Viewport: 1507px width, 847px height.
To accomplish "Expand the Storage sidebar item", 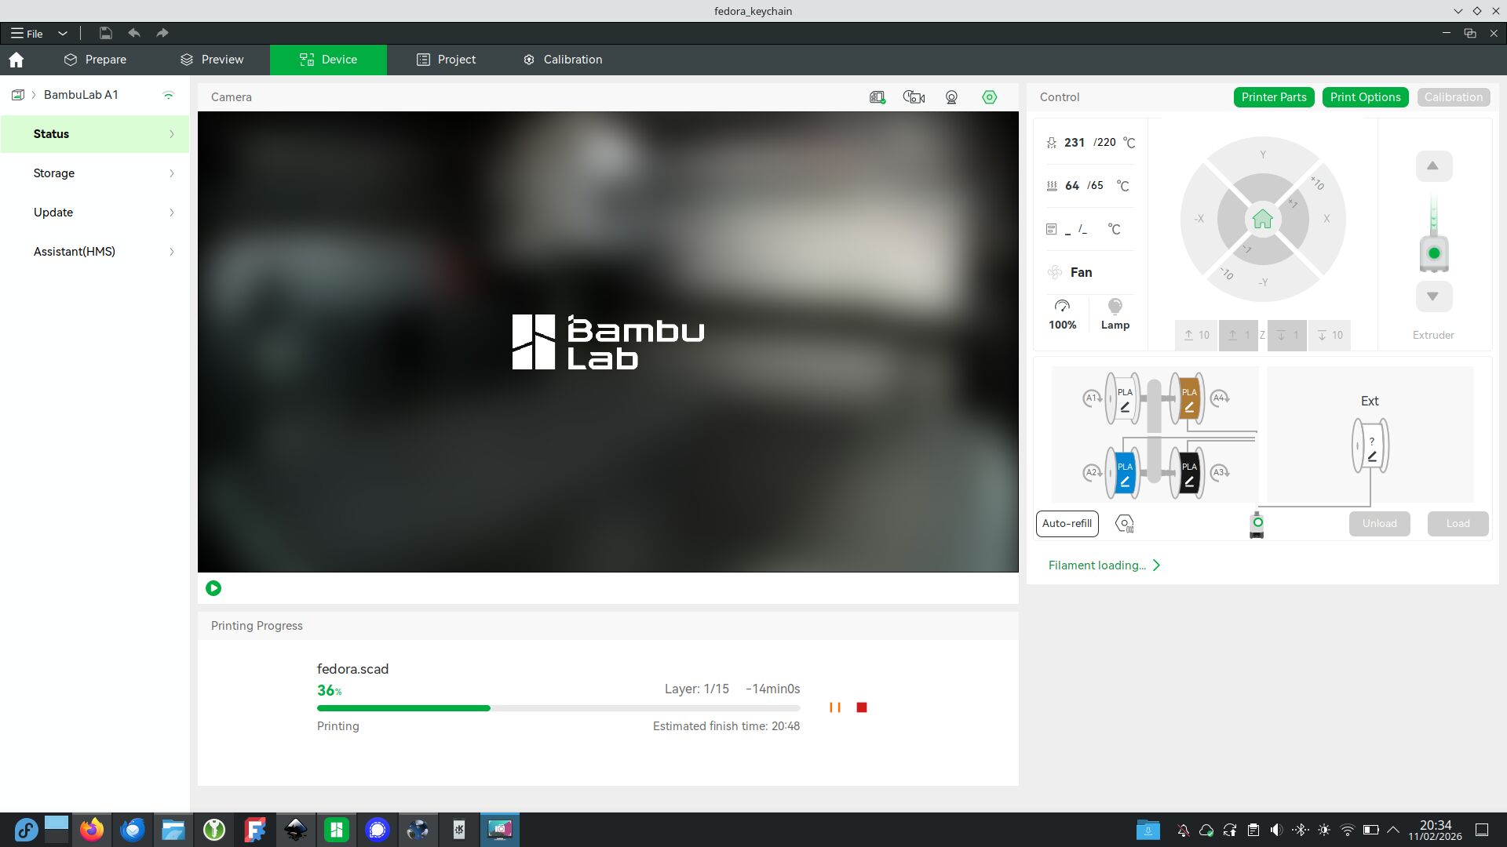I will (94, 173).
